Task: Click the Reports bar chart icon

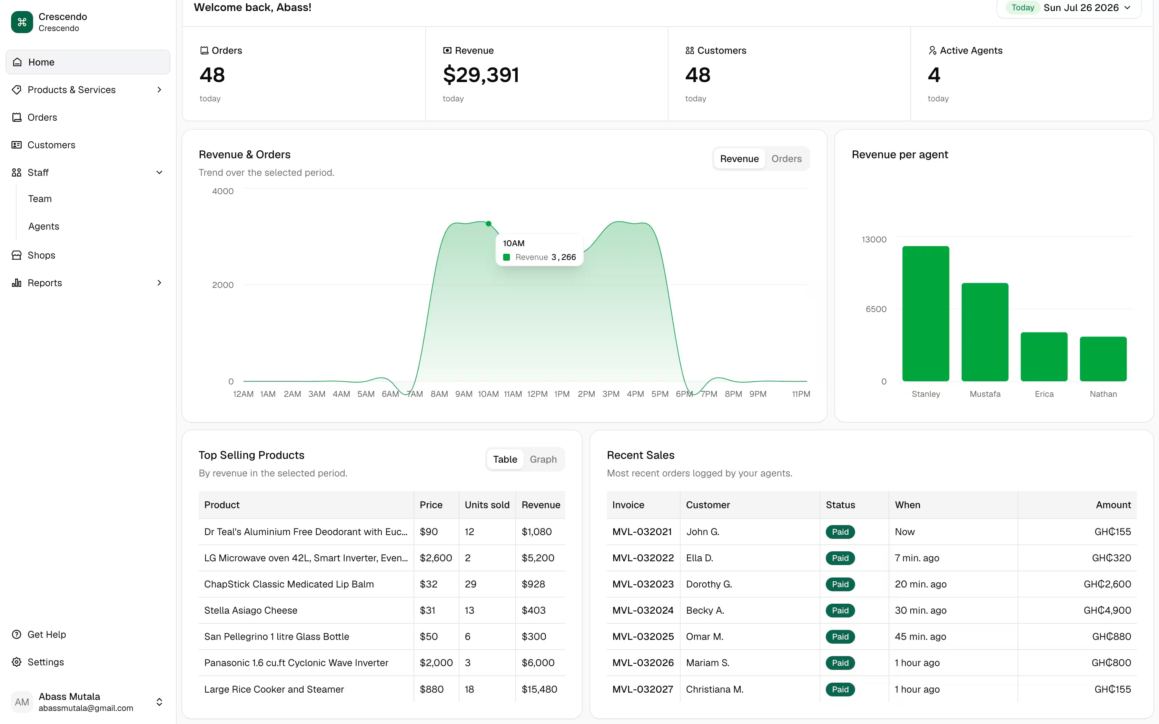Action: pyautogui.click(x=17, y=282)
